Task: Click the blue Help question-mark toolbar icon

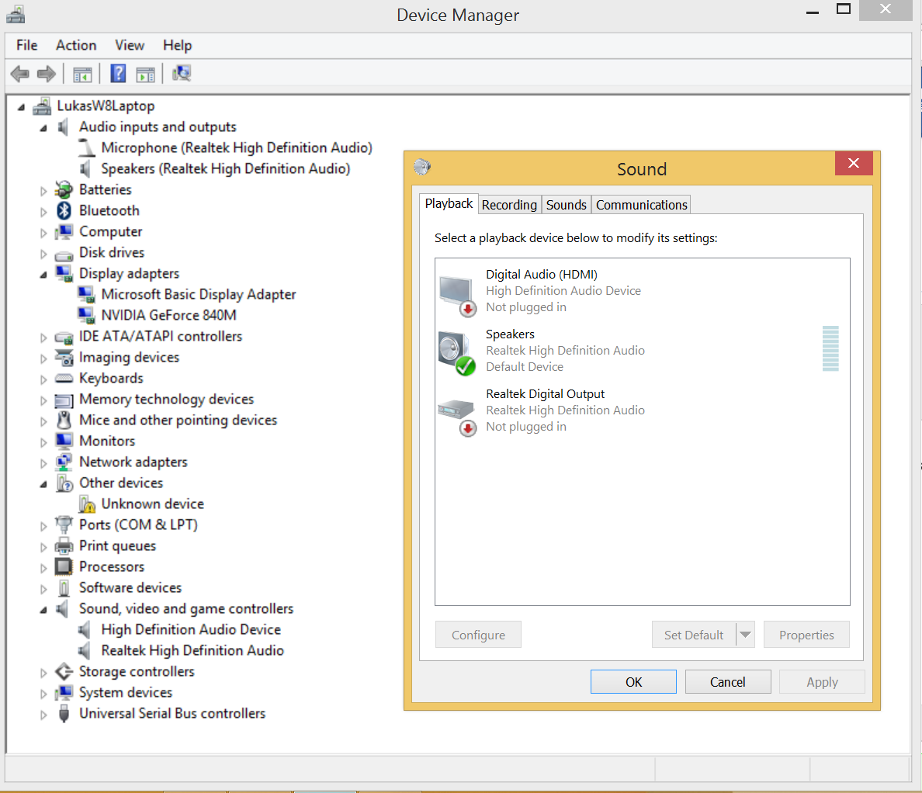Action: (118, 74)
